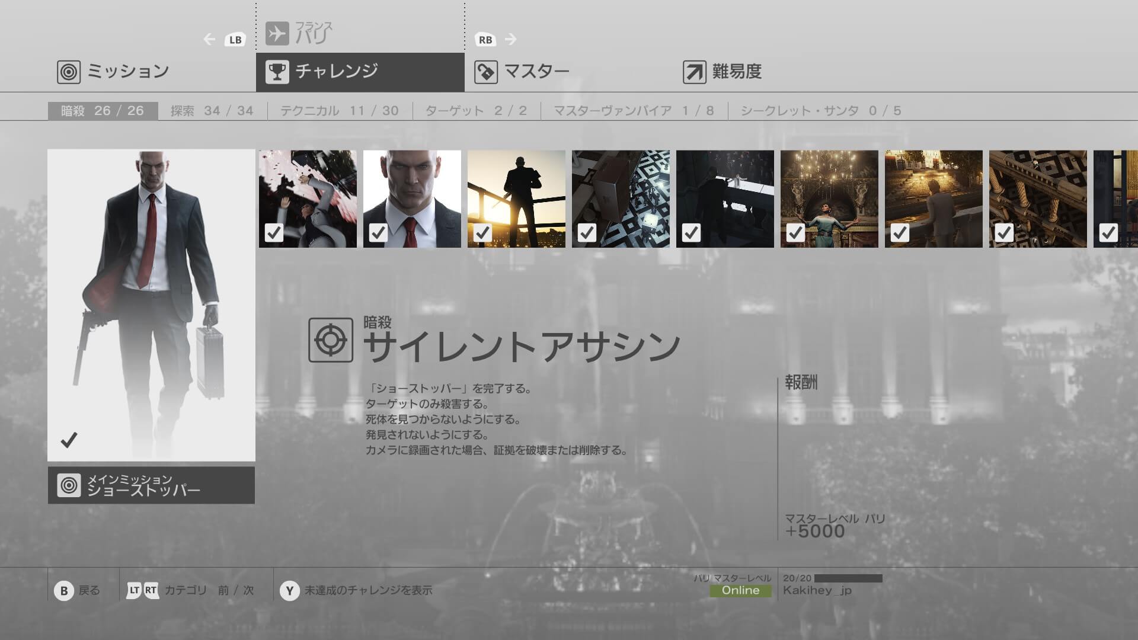The image size is (1138, 640).
Task: Select the large Agent 47 mission card
Action: pos(151,305)
